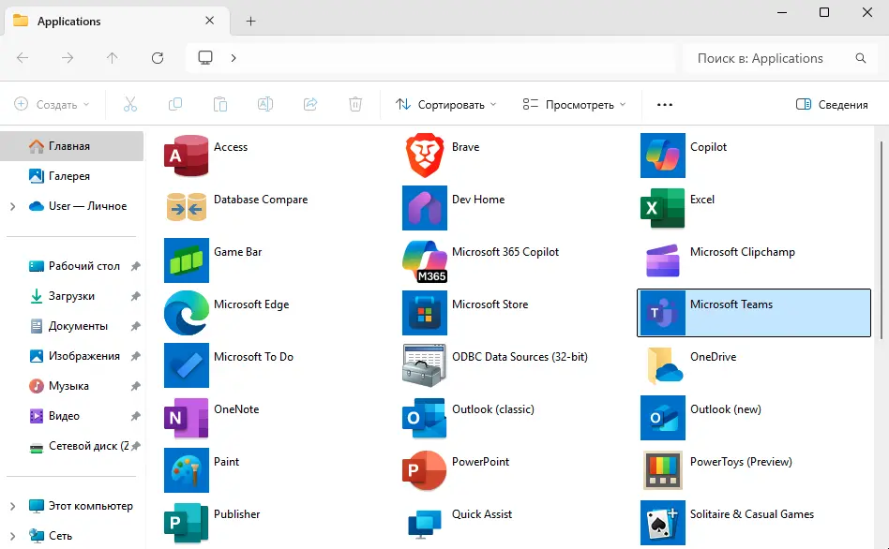Open the Загрузки folder in sidebar
889x549 pixels.
pyautogui.click(x=71, y=296)
